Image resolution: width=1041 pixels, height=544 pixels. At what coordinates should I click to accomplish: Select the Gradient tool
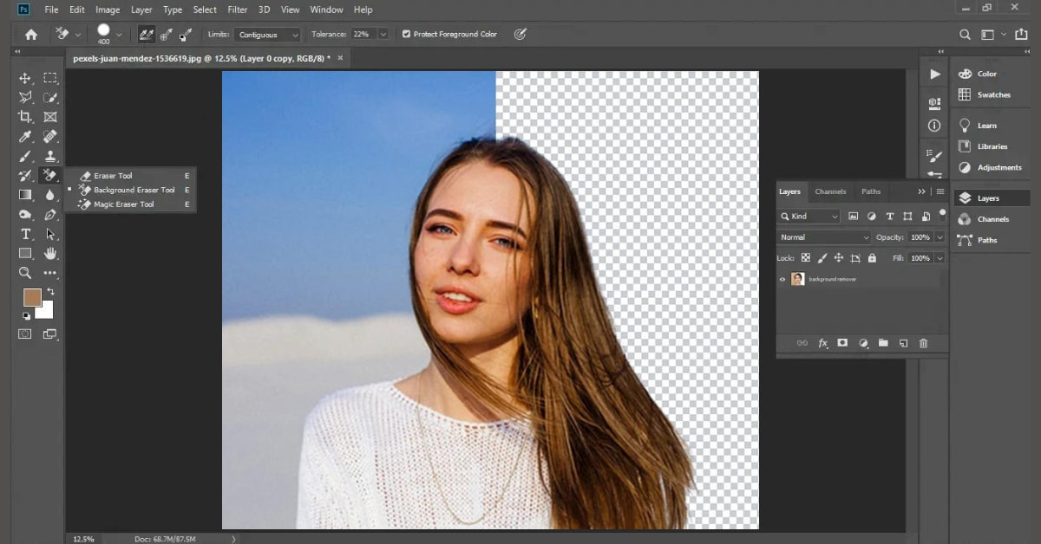(25, 195)
